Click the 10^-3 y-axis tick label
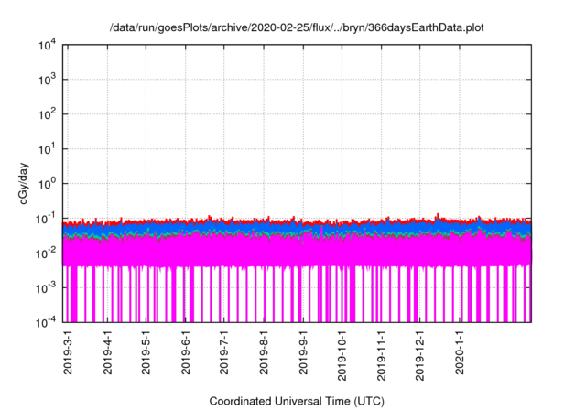Image resolution: width=586 pixels, height=410 pixels. pyautogui.click(x=46, y=286)
